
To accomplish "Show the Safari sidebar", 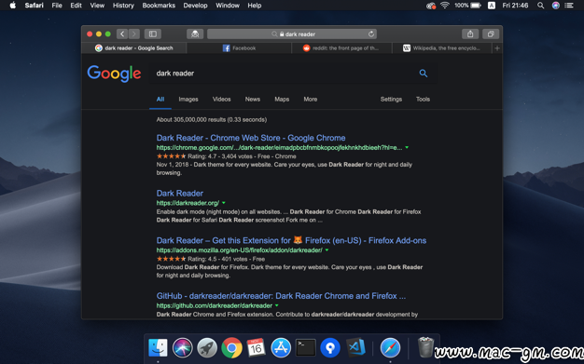I will click(153, 34).
